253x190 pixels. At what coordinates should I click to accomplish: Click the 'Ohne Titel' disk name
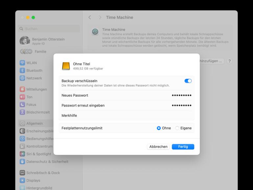tap(81, 64)
